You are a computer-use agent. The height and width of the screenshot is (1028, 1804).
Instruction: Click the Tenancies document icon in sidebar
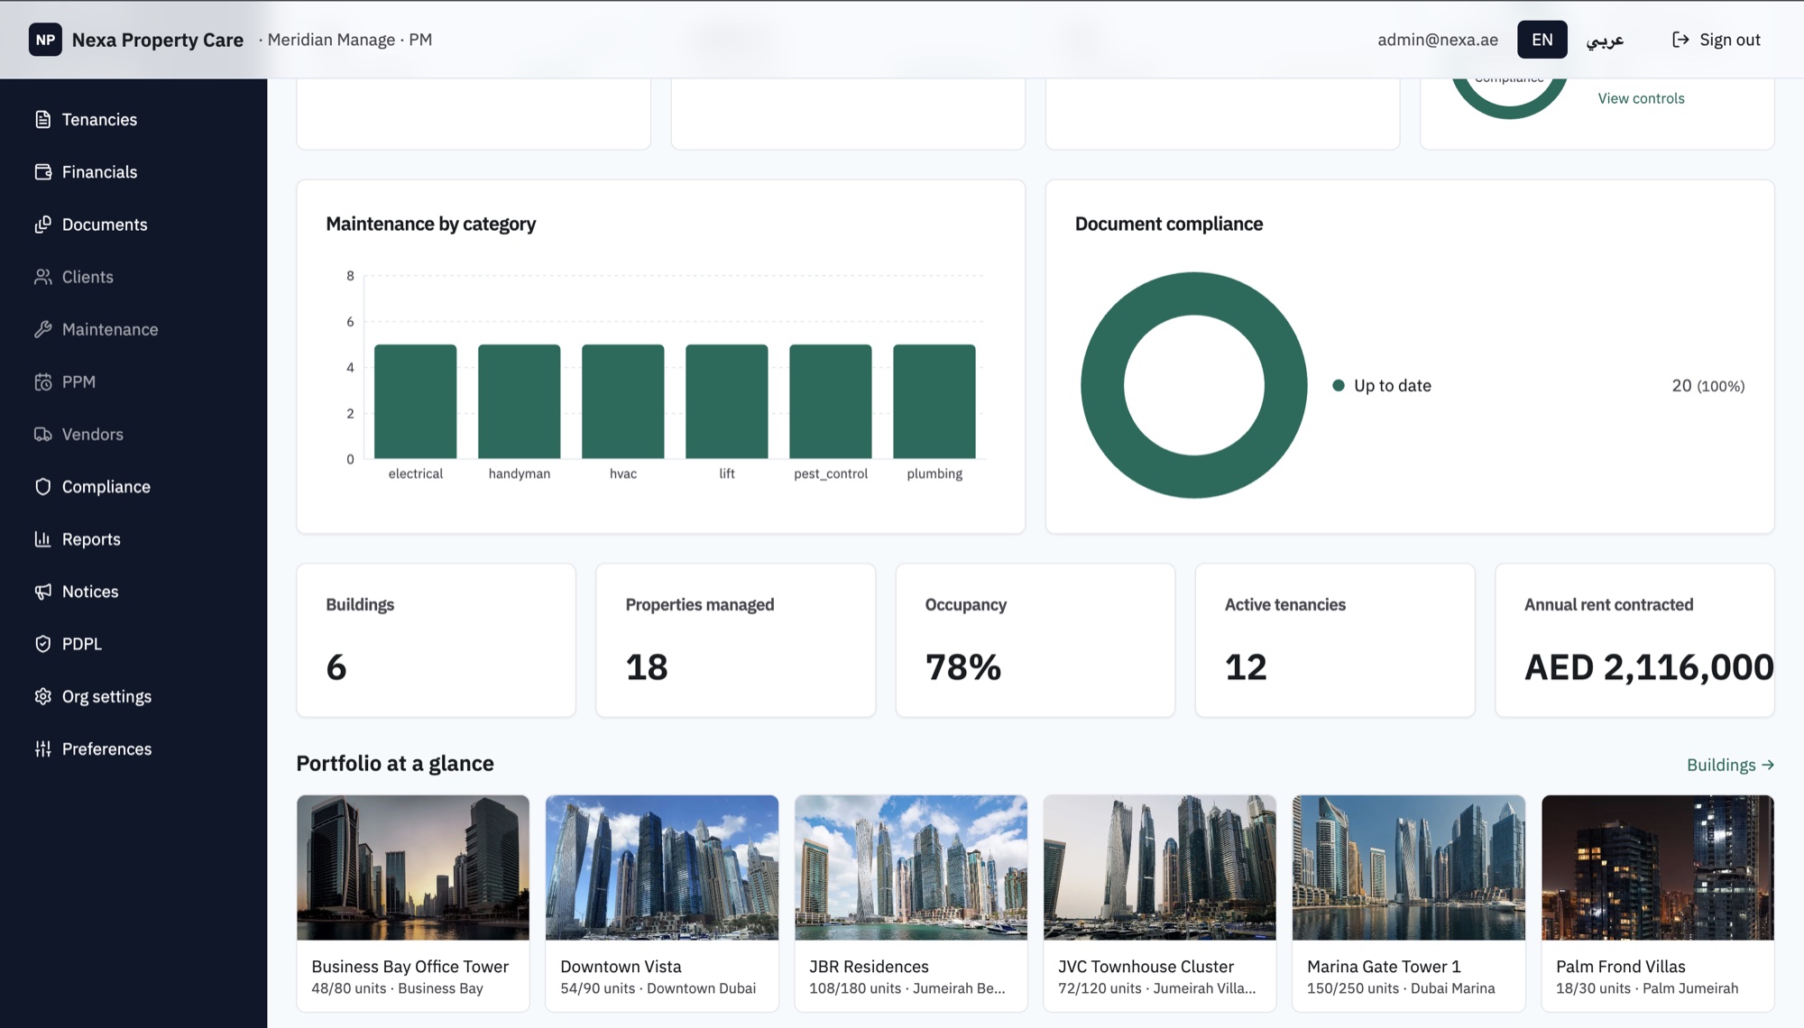point(42,119)
